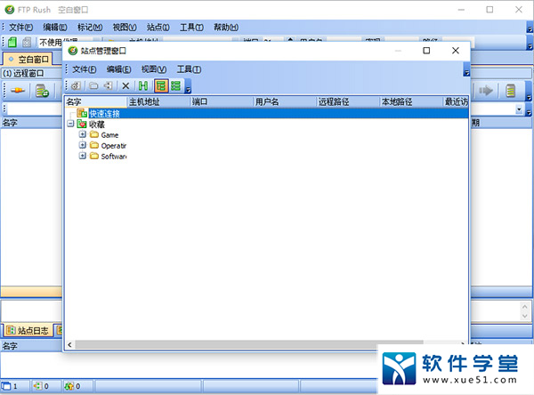Switch to the green list view icon in the site manager

(x=175, y=85)
